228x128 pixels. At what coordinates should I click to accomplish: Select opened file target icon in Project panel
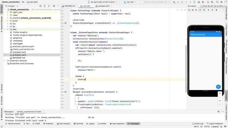pos(40,6)
